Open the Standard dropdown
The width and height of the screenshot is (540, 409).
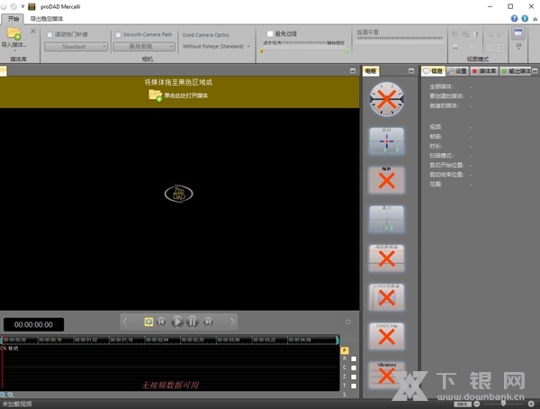(x=76, y=46)
